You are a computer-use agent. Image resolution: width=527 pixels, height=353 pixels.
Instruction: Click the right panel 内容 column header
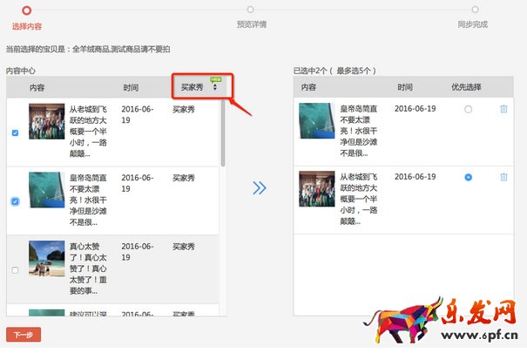click(x=308, y=87)
